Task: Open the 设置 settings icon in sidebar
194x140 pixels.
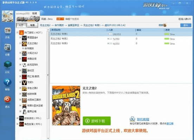Action: (x=7, y=48)
